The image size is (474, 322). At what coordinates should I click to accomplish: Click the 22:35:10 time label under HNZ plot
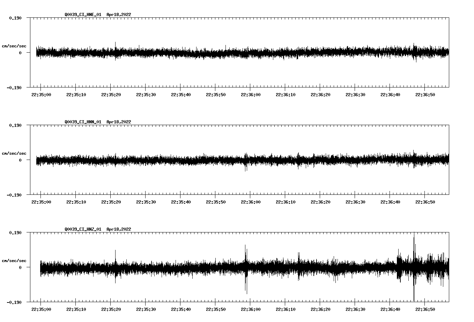tap(76, 309)
